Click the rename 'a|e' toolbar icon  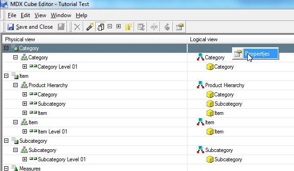(154, 27)
